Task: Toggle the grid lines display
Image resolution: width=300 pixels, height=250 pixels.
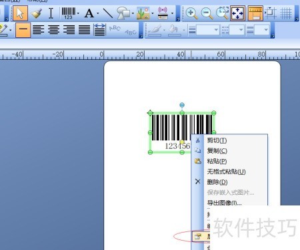Action: pos(286,13)
